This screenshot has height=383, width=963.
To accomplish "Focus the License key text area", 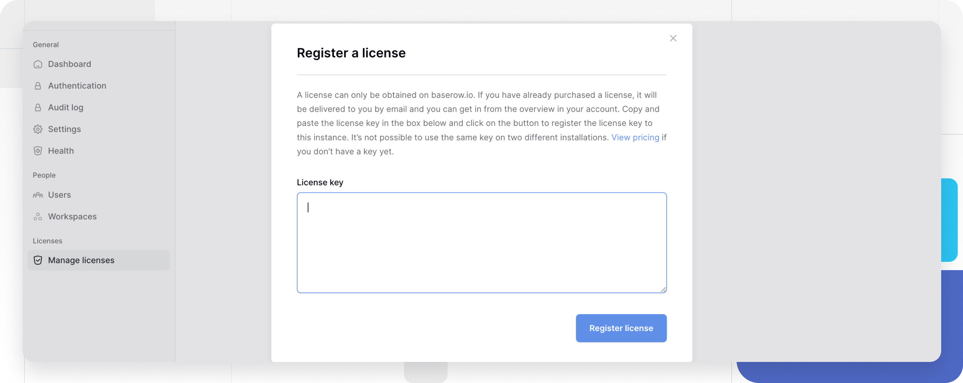I will click(x=481, y=243).
